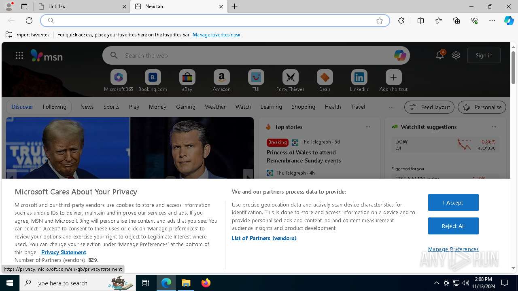
Task: Open the Learning category
Action: point(271,107)
